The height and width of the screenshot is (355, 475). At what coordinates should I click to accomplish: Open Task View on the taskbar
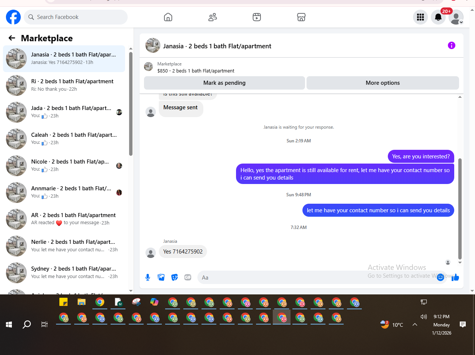click(x=45, y=325)
